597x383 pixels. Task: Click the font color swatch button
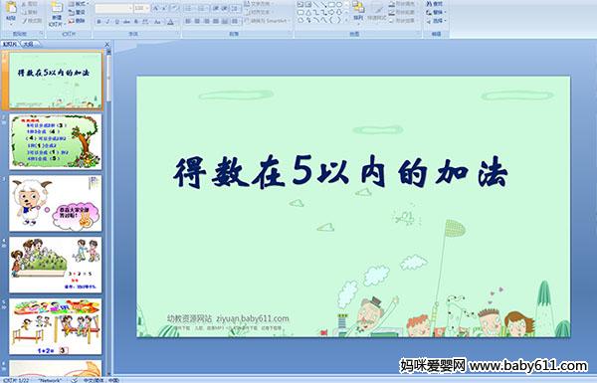click(x=170, y=22)
